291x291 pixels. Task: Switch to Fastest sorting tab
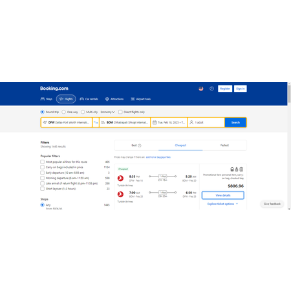(224, 145)
